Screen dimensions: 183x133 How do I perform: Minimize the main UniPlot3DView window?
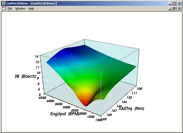click(x=170, y=3)
